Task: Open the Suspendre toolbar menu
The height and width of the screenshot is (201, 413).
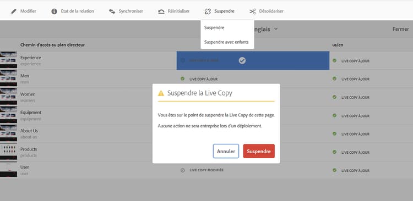Action: (219, 12)
